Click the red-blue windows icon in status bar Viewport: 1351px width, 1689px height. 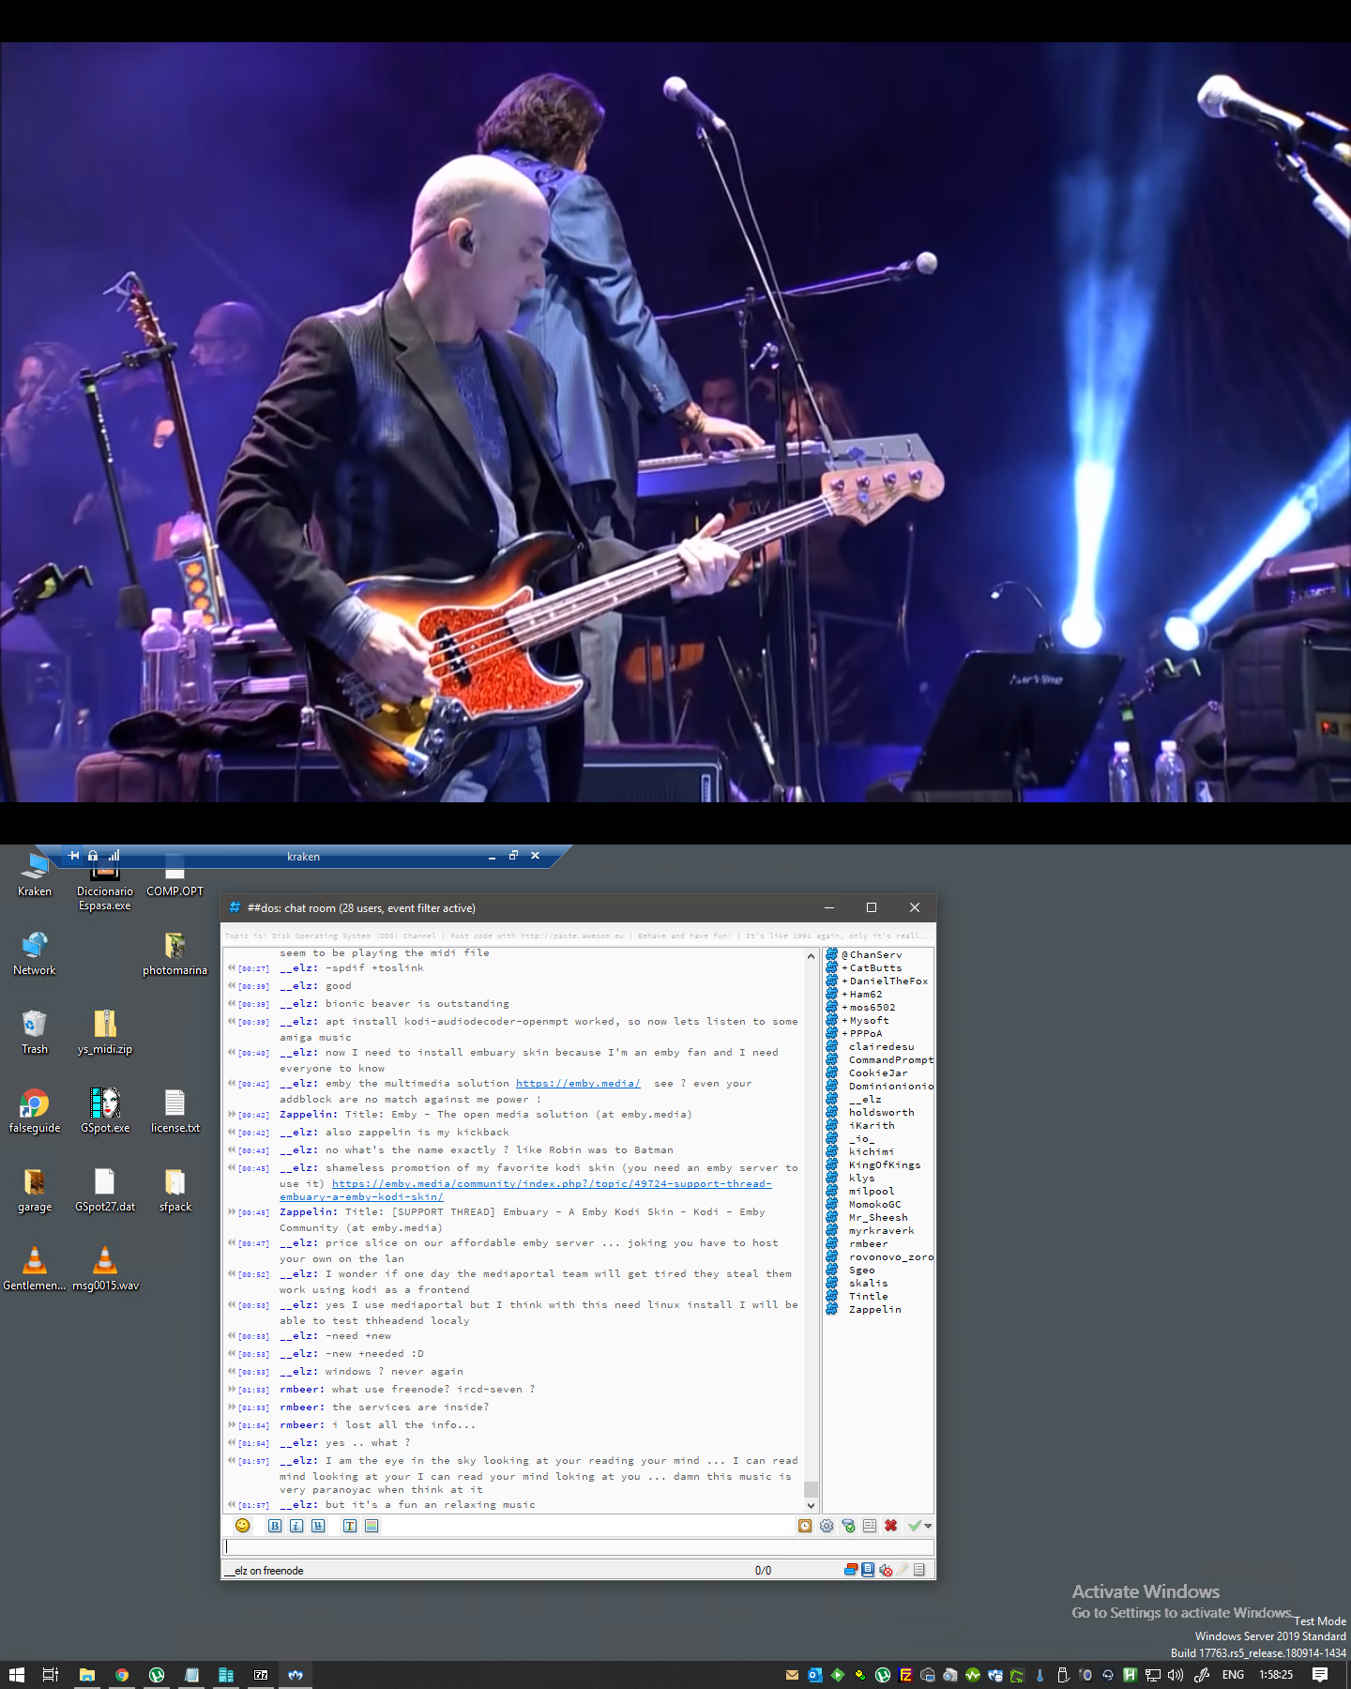coord(851,1570)
